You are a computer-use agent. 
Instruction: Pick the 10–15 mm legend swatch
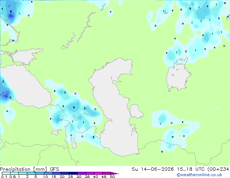[x=48, y=173]
